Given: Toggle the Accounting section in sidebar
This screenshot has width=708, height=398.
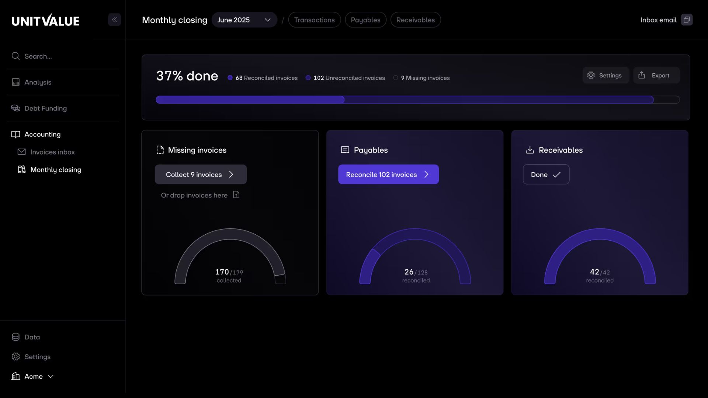Looking at the screenshot, I should pos(42,135).
